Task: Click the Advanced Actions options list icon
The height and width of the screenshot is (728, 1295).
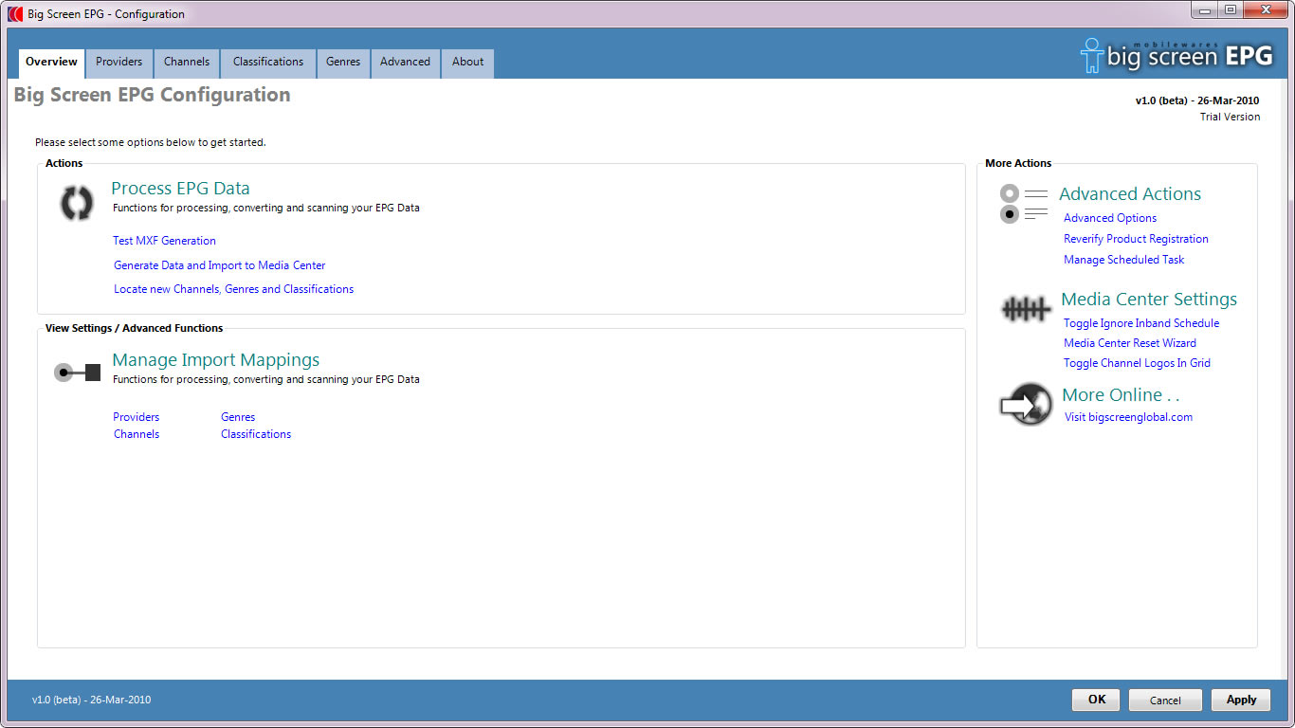Action: [1024, 204]
